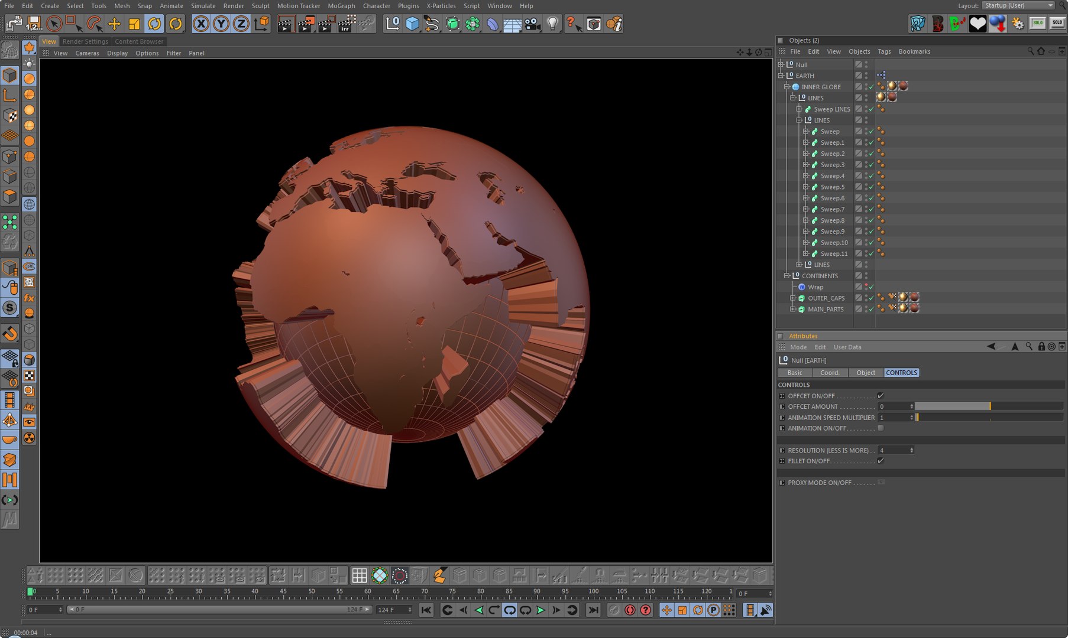Select the Model mode cube icon
Image resolution: width=1068 pixels, height=638 pixels.
9,75
